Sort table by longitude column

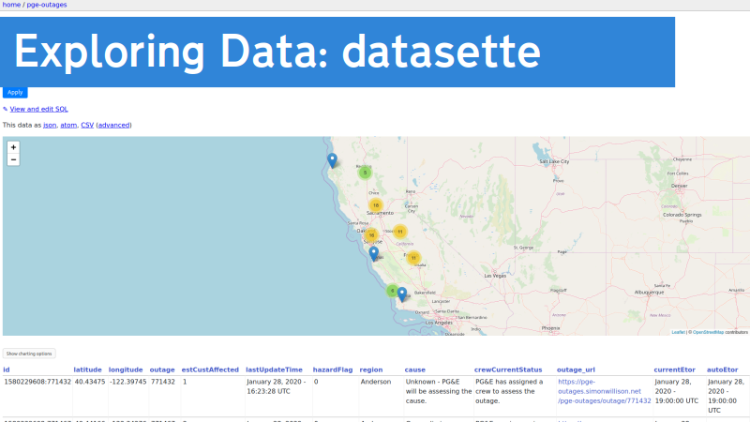click(x=126, y=369)
